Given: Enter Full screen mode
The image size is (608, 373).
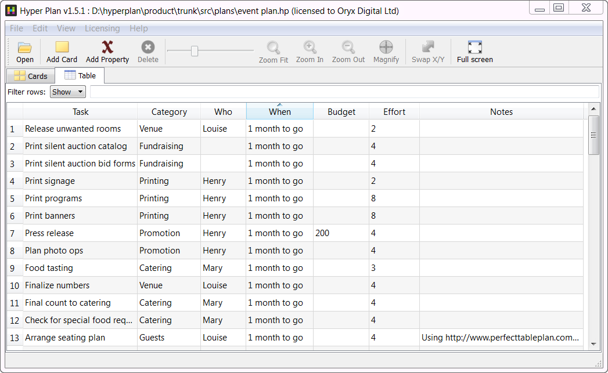Looking at the screenshot, I should tap(474, 48).
